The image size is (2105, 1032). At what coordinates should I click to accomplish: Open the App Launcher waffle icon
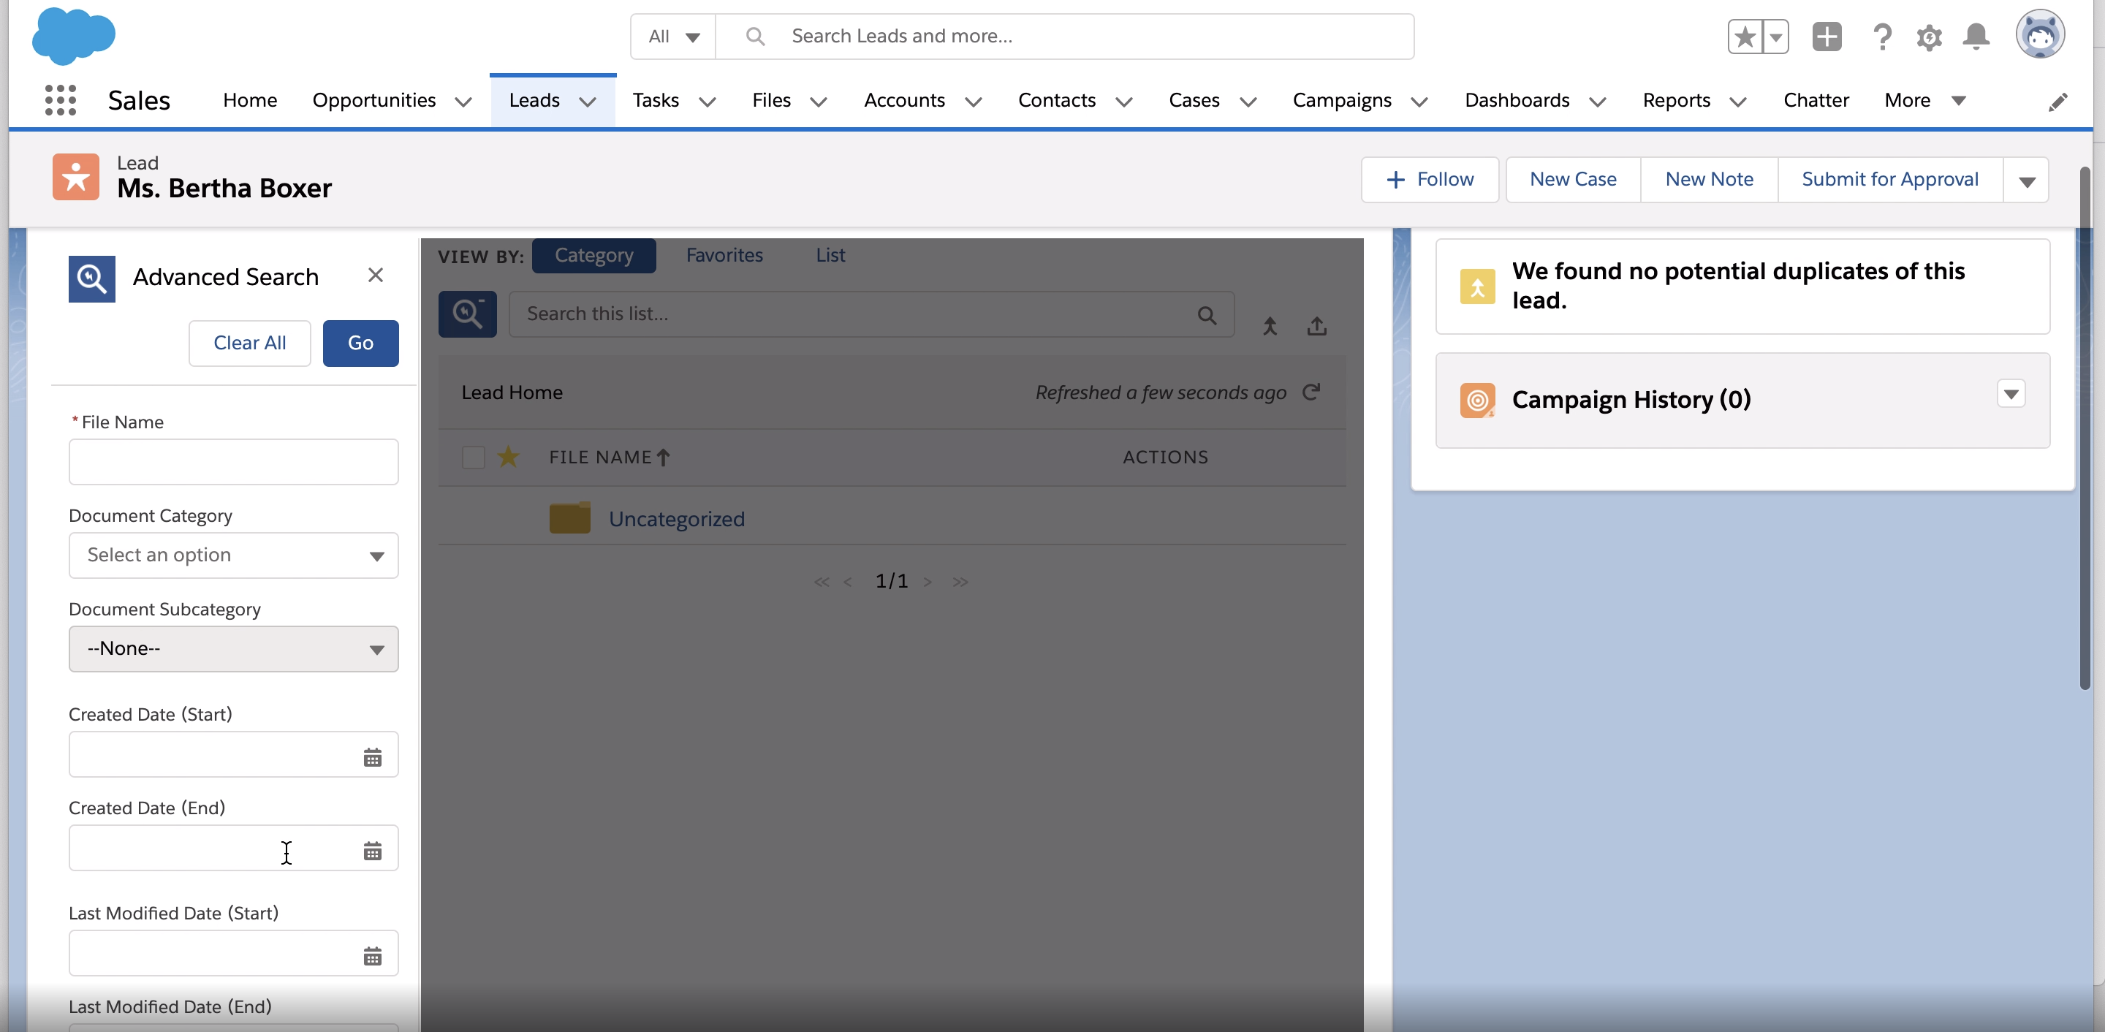(x=60, y=99)
